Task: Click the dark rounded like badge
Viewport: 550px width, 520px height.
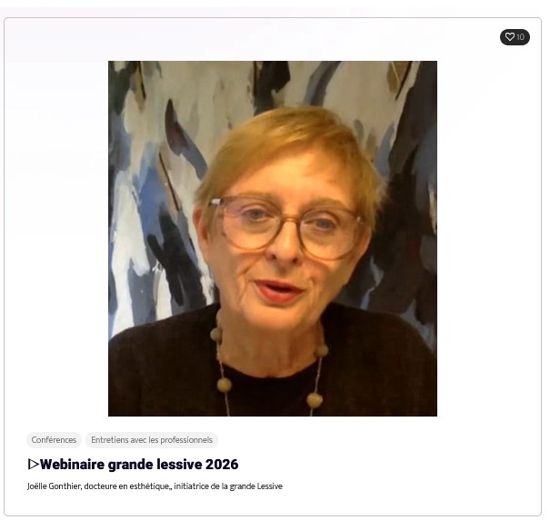Action: pyautogui.click(x=515, y=37)
